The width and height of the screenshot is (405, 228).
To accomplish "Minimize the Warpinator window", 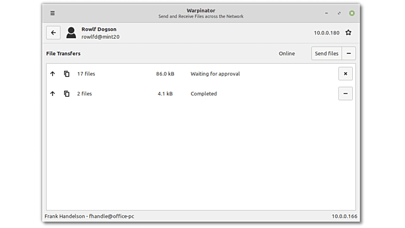I will pyautogui.click(x=326, y=13).
